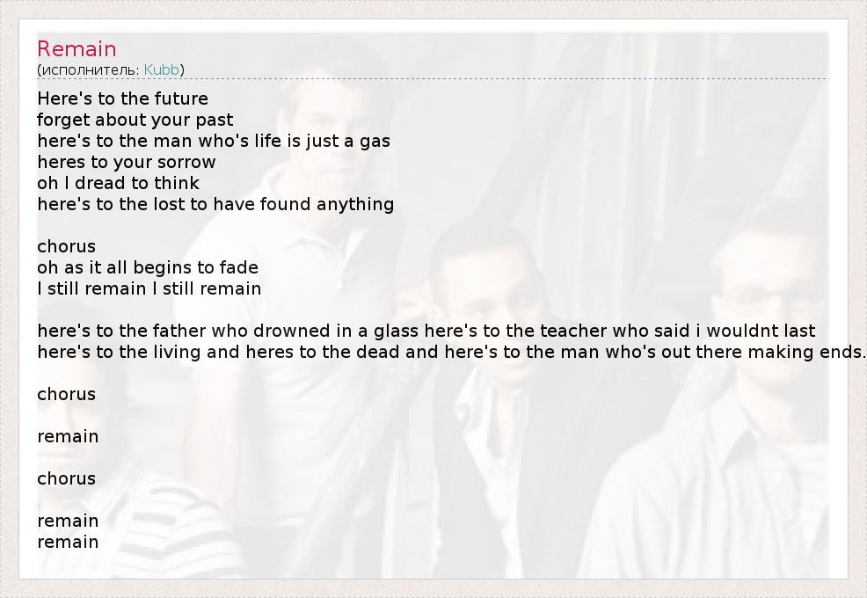The width and height of the screenshot is (867, 598).
Task: Click 'chorus' line below the 'making ends' lyric
Action: (x=66, y=394)
